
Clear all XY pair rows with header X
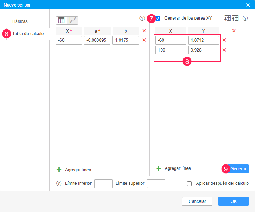pos(234,30)
